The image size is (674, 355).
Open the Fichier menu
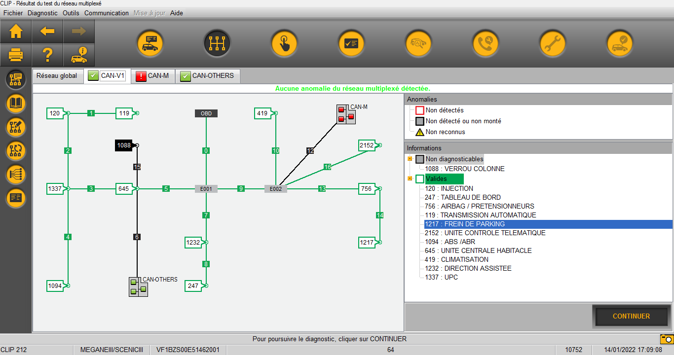click(13, 13)
